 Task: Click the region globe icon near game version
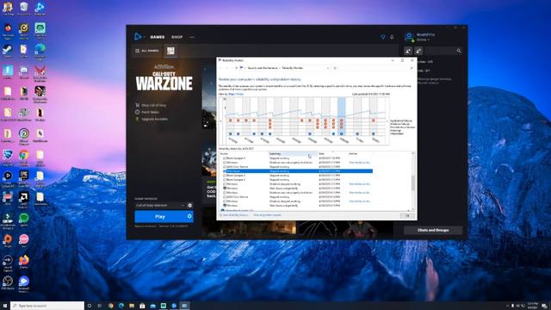pos(189,205)
